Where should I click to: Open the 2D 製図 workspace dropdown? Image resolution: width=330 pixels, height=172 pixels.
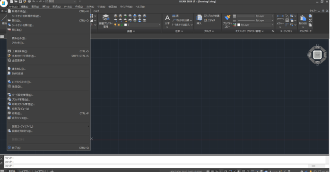click(x=60, y=1)
